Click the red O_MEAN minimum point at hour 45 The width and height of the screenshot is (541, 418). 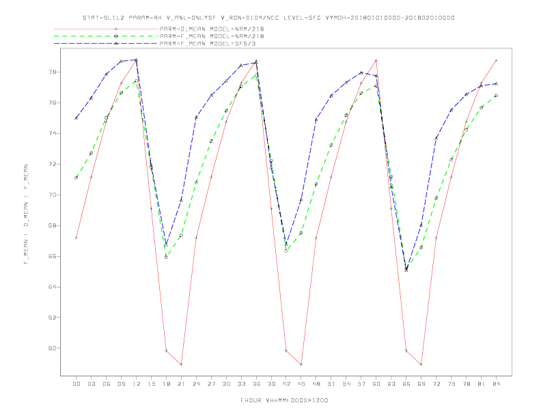pyautogui.click(x=301, y=364)
